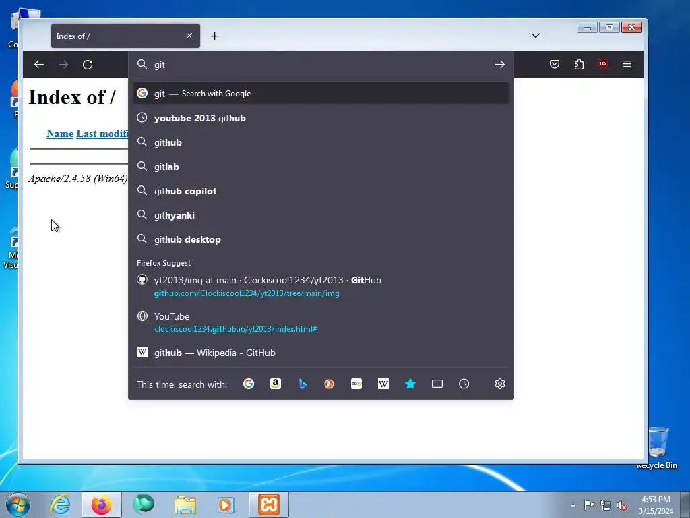Screen dimensions: 690x518
Task: Launch Internet Explorer from taskbar
Action: (x=60, y=505)
